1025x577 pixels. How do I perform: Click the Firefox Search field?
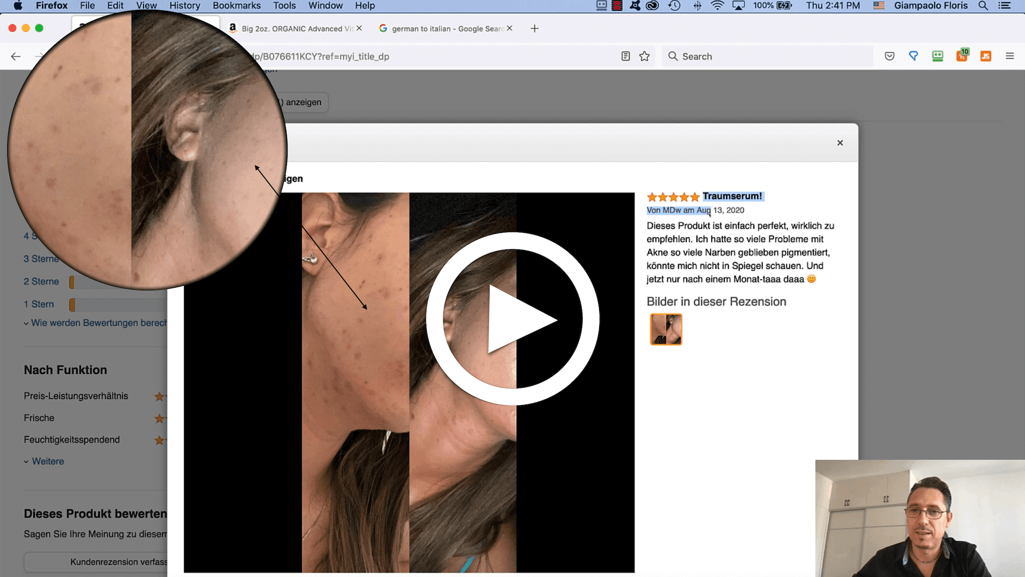coord(767,56)
